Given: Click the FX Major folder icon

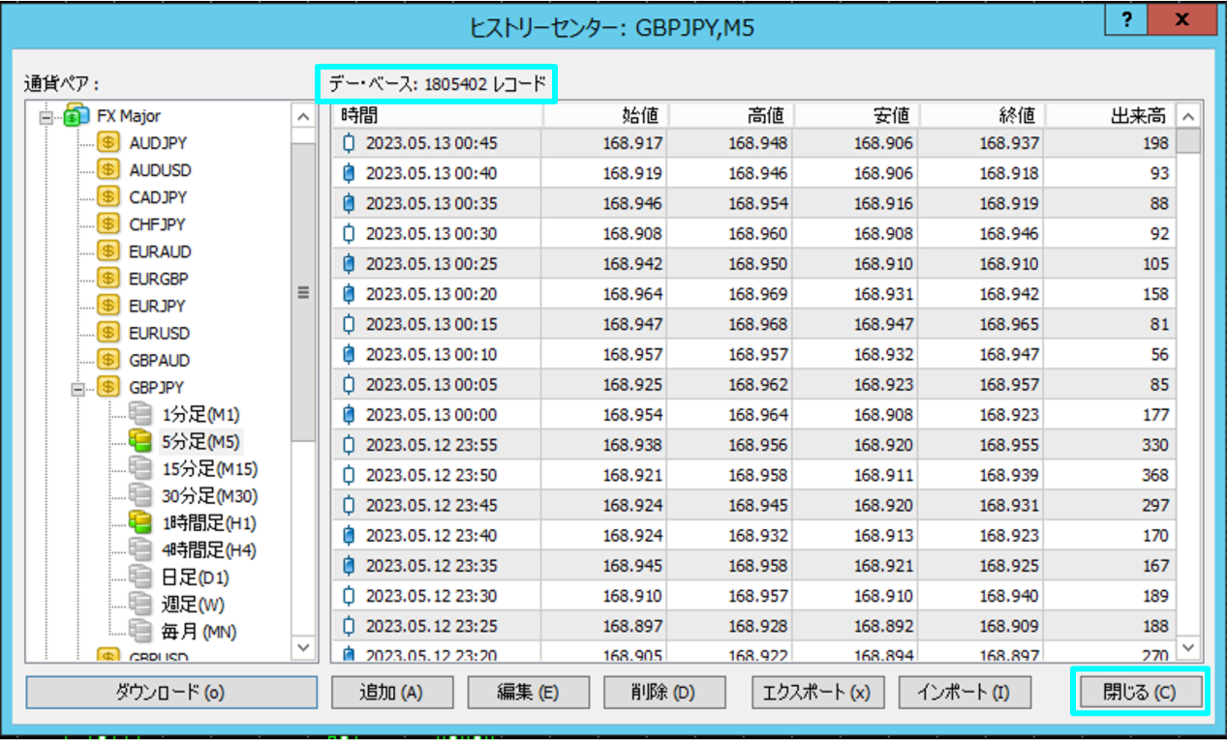Looking at the screenshot, I should tap(76, 116).
